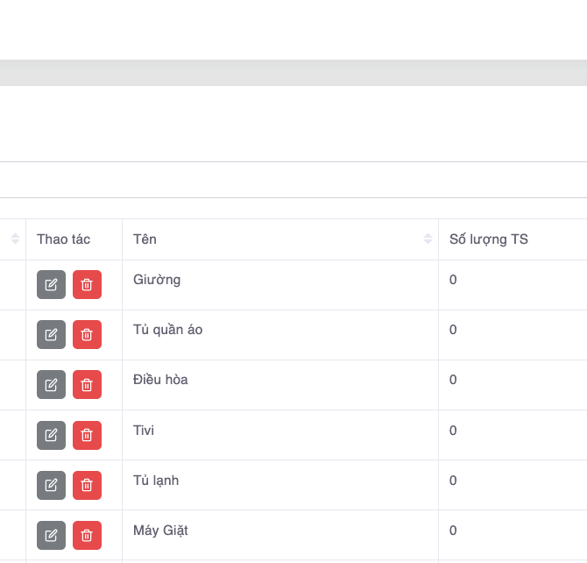Delete the Tivi entry
587x563 pixels.
pyautogui.click(x=87, y=435)
